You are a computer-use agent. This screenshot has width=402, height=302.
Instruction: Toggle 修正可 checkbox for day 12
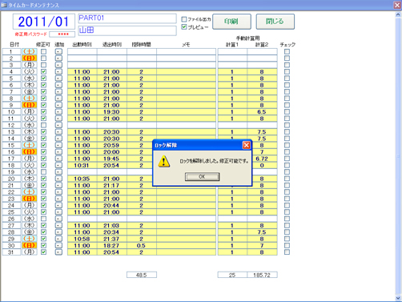(x=43, y=125)
